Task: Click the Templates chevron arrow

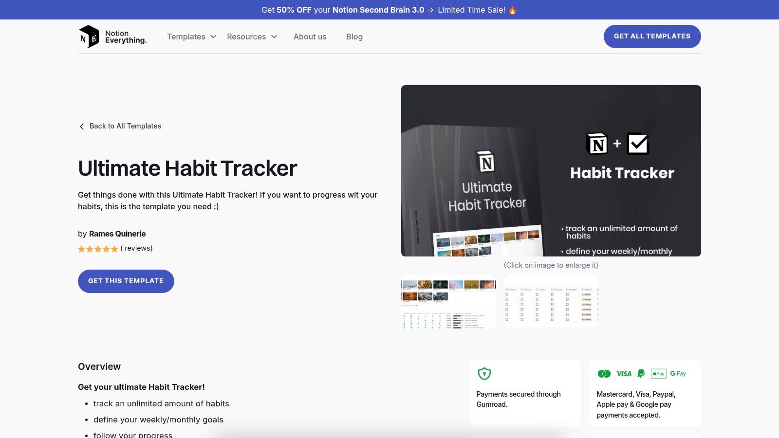Action: tap(213, 36)
